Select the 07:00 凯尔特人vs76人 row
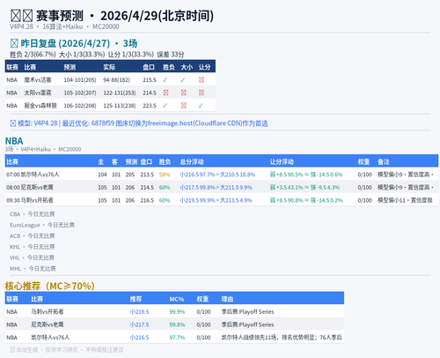Screen dimensions: 440x358 (222, 175)
